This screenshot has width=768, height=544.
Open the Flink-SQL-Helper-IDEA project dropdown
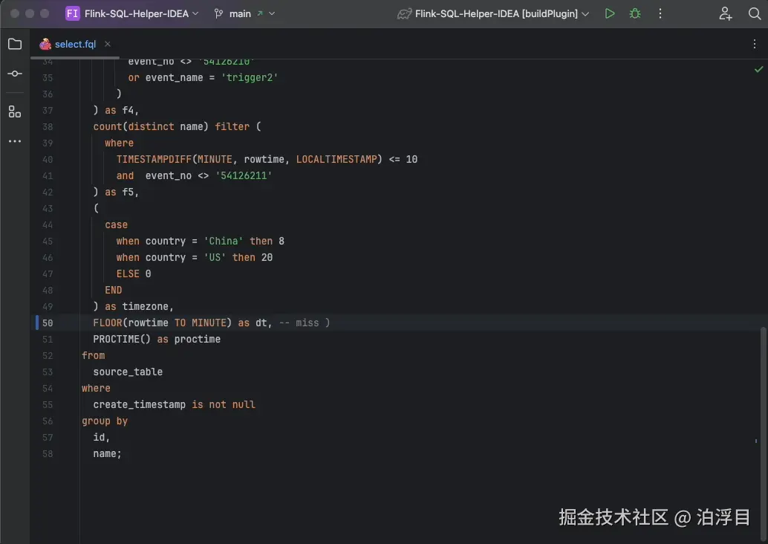click(x=142, y=13)
